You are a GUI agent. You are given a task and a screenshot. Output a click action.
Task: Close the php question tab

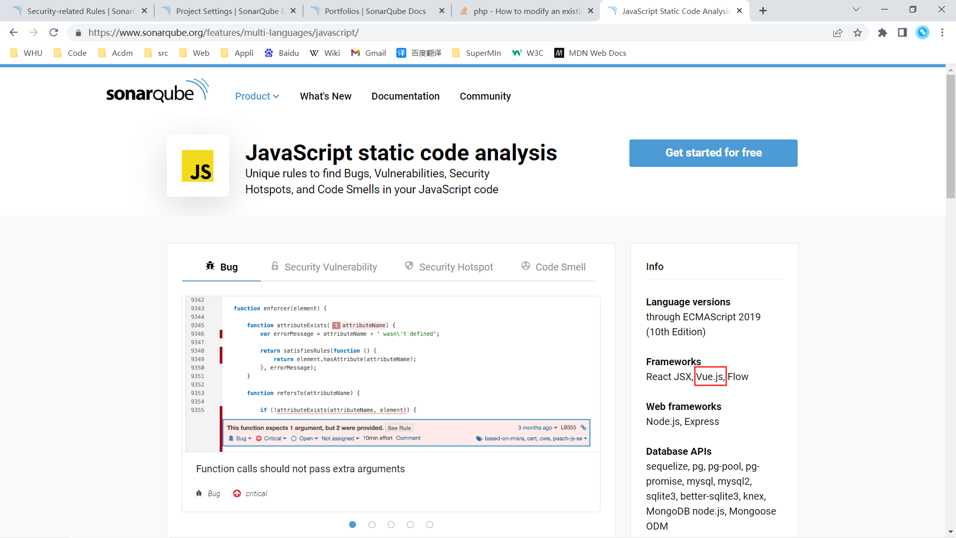pyautogui.click(x=591, y=11)
